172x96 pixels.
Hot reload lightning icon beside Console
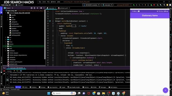click(x=14, y=71)
